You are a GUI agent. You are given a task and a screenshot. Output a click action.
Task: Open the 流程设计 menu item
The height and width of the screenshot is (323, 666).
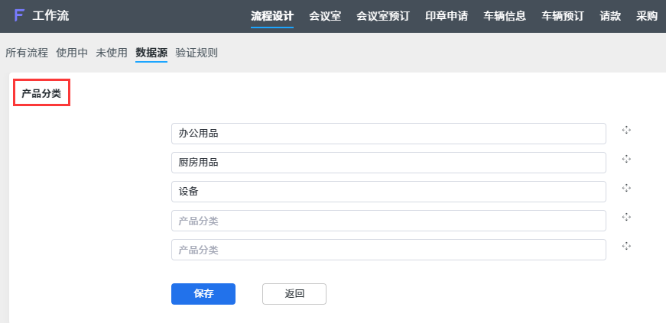pos(272,16)
